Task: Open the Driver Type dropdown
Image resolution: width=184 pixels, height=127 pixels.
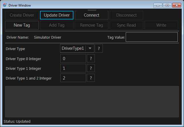Action: (x=77, y=48)
